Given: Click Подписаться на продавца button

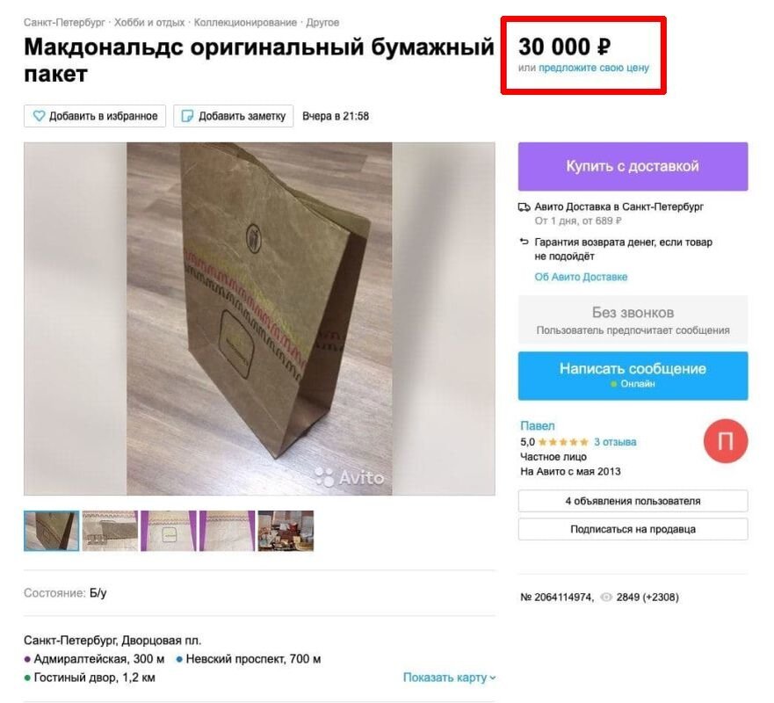Looking at the screenshot, I should tap(633, 529).
